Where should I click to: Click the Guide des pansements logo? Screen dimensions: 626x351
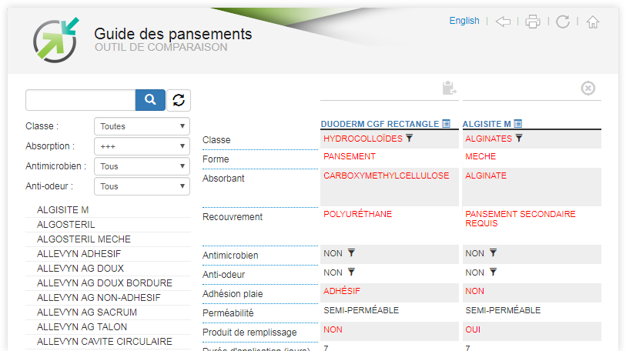(x=56, y=40)
